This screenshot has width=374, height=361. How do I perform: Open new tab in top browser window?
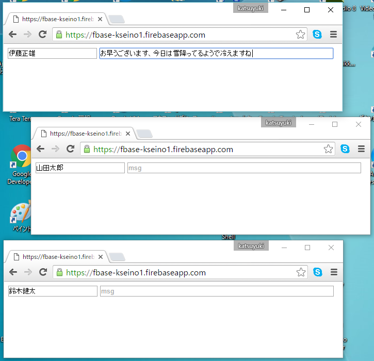click(117, 19)
